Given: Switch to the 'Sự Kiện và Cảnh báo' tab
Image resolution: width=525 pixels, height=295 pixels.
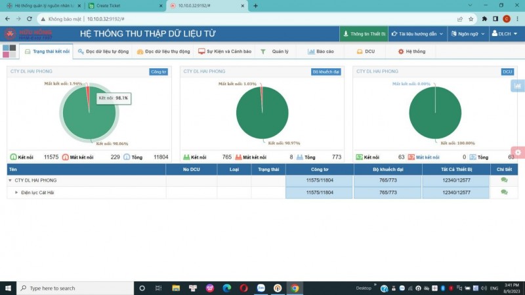Looking at the screenshot, I should pos(225,51).
